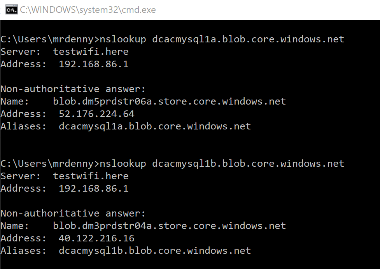Screen dimensions: 380x269
Task: Click the window title C:\WINDOWS\system32\cmd.exe
Action: (x=88, y=10)
